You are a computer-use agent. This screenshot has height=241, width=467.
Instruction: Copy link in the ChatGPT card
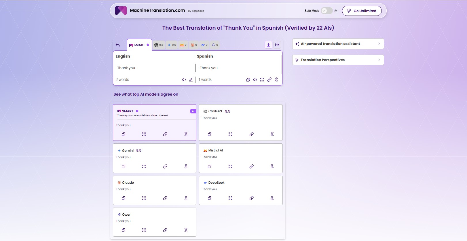click(x=252, y=134)
